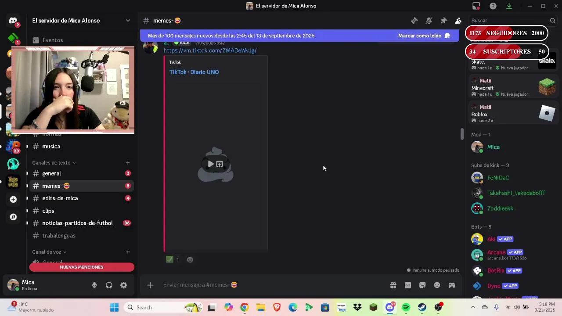The height and width of the screenshot is (316, 562).
Task: Open Steam from the taskbar
Action: point(422,308)
